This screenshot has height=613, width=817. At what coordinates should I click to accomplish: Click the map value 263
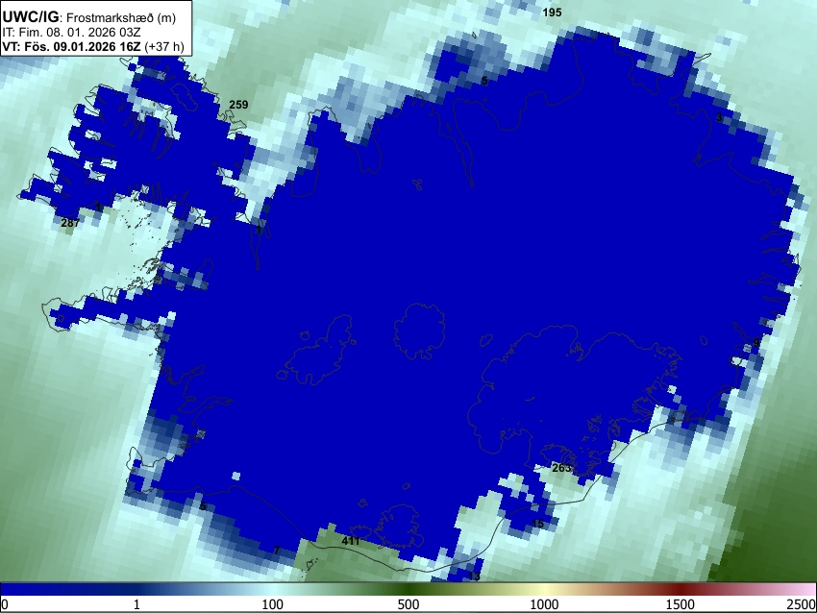tap(561, 468)
